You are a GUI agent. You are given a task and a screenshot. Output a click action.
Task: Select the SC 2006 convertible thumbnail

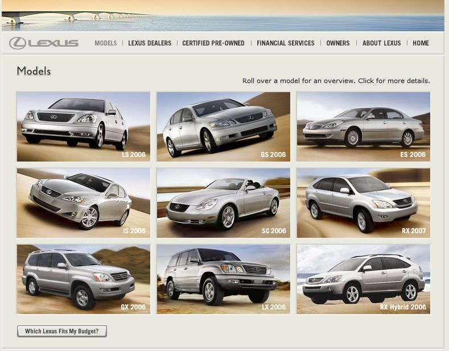point(223,203)
